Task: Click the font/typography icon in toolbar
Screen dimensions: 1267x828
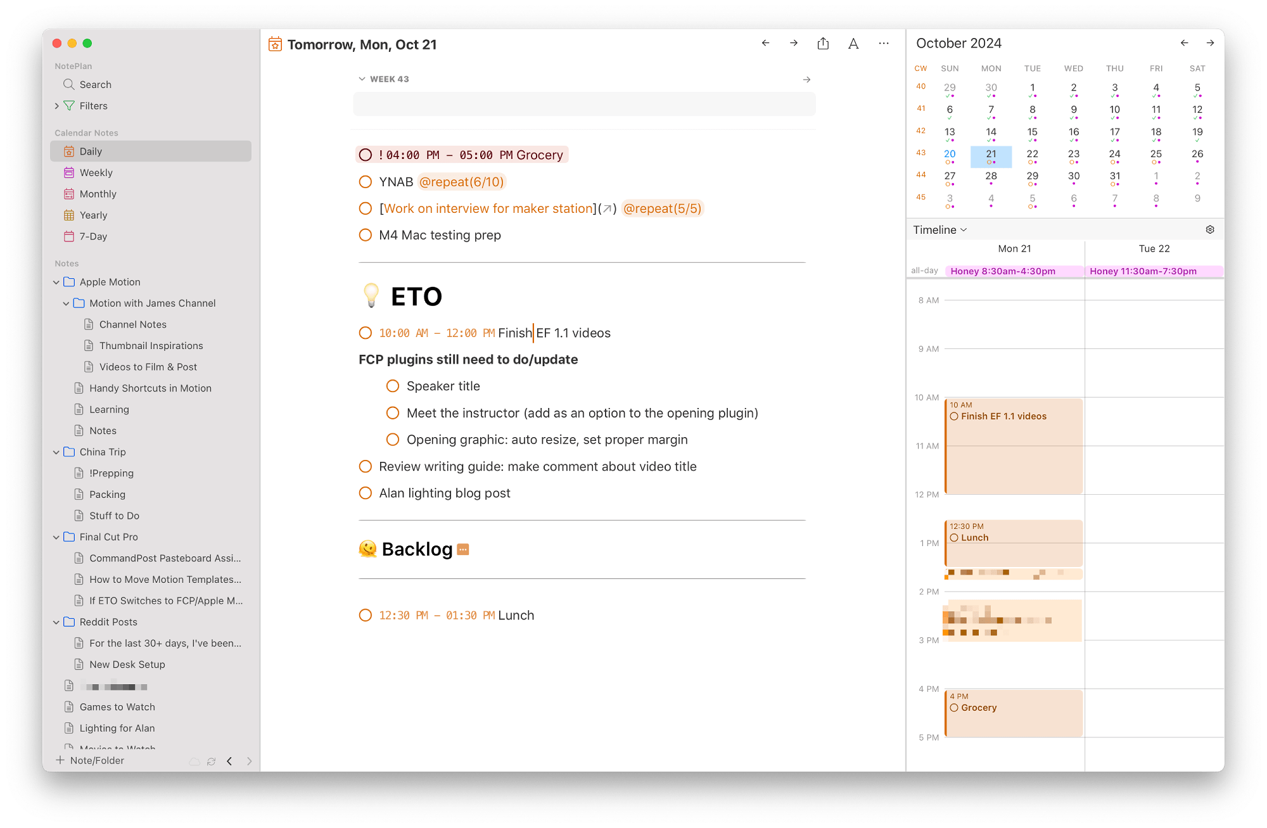Action: (852, 44)
